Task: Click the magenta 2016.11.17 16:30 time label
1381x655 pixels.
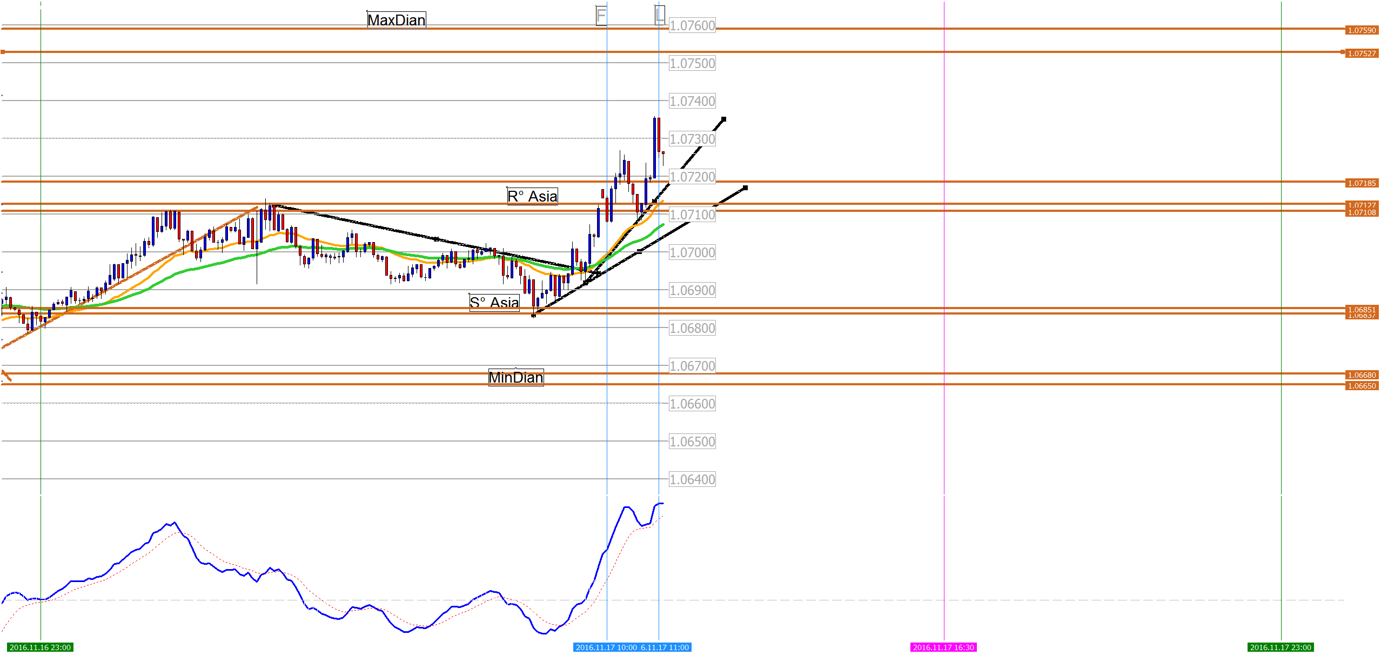Action: [x=943, y=647]
